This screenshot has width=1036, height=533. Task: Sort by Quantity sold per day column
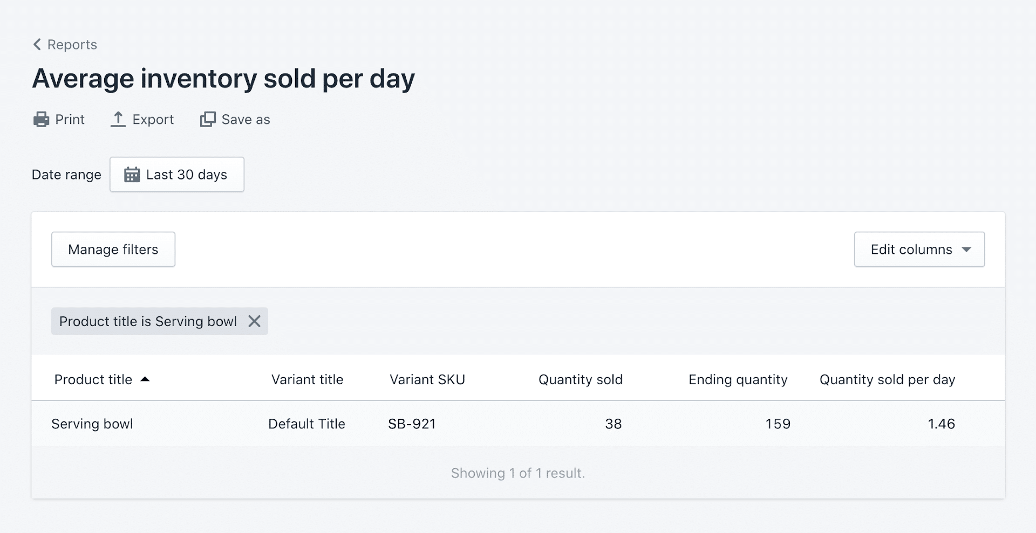pos(887,379)
